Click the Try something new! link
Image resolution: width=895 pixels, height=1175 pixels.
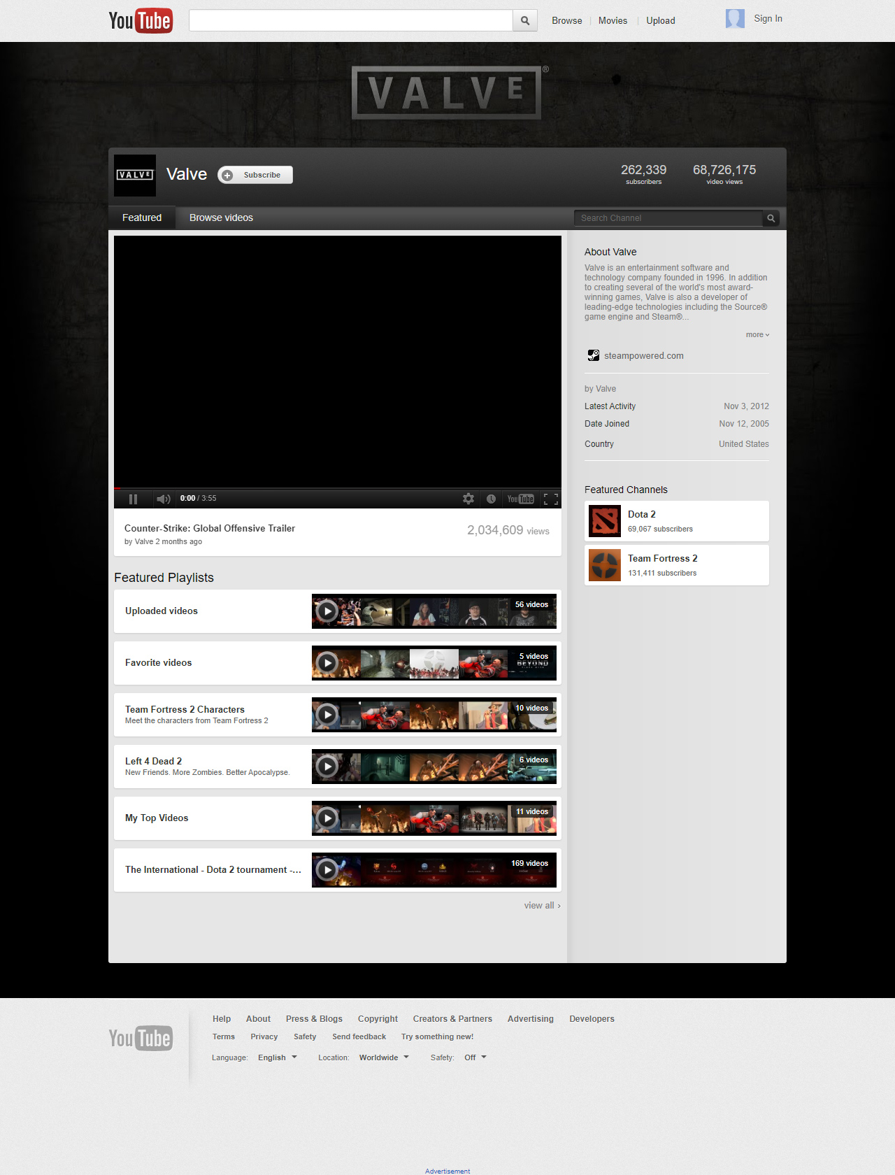pyautogui.click(x=437, y=1037)
